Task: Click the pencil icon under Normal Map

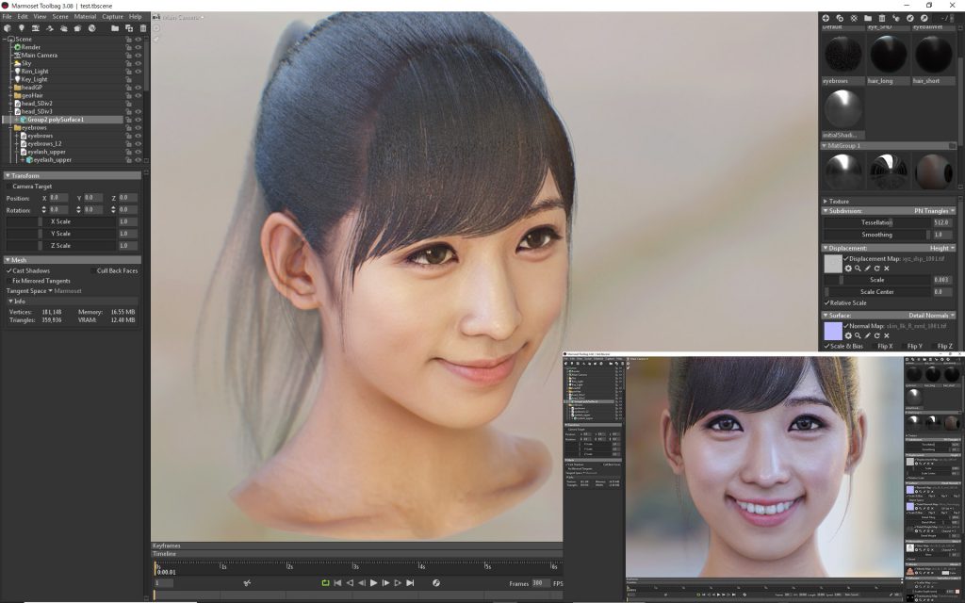Action: [868, 336]
